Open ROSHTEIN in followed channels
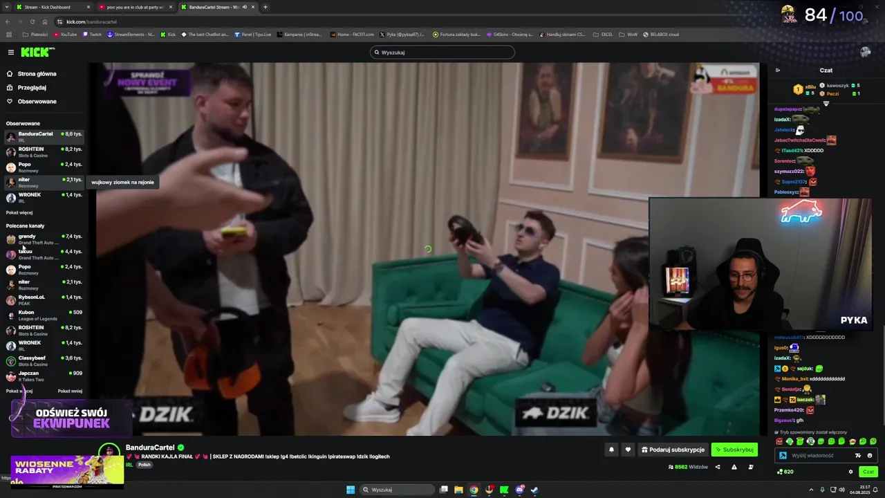Screen dimensions: 885x498 coord(44,151)
